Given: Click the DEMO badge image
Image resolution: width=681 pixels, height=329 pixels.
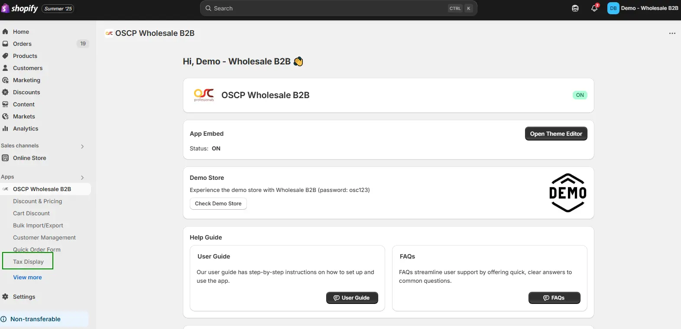Looking at the screenshot, I should pos(568,193).
